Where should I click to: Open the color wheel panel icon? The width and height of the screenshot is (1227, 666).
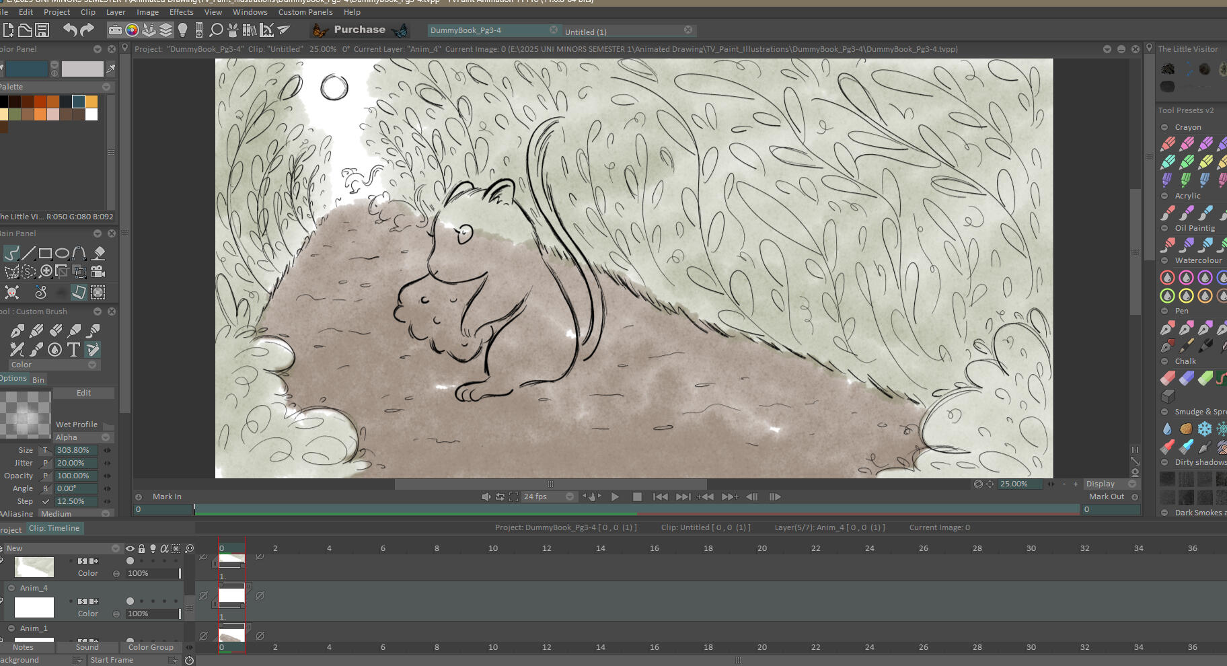tap(132, 30)
